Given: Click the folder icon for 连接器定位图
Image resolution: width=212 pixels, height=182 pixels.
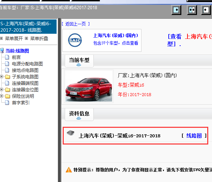Looking at the screenshot, I should (x=7, y=90).
